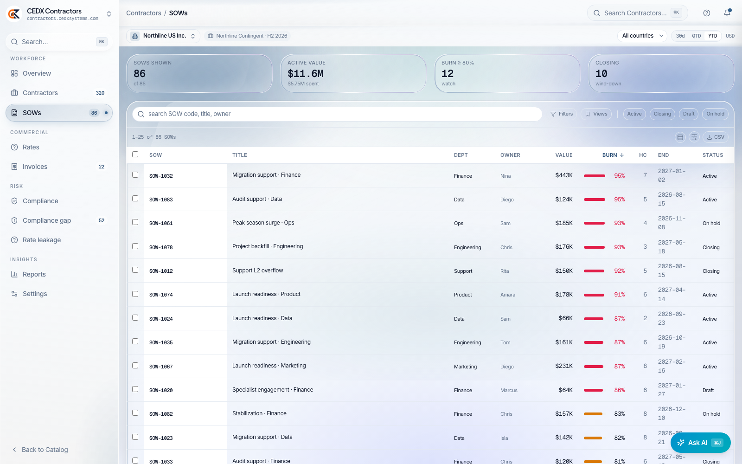Click the Back to Catalog arrow
The height and width of the screenshot is (464, 742).
[14, 450]
